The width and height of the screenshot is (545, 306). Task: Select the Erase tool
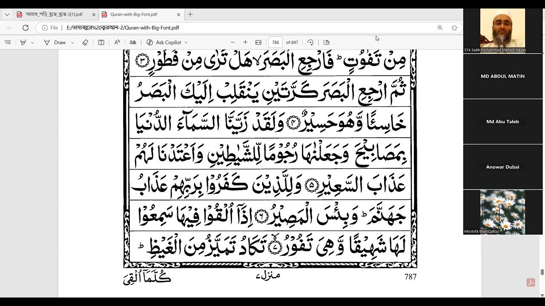tap(85, 42)
